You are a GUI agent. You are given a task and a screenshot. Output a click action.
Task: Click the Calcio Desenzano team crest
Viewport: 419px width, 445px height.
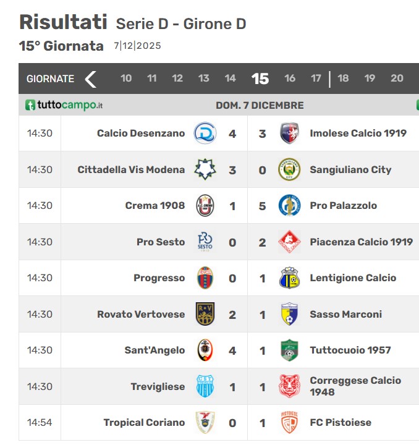pyautogui.click(x=205, y=133)
